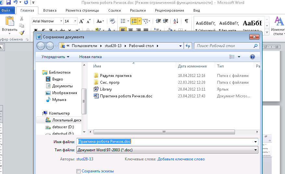Click the Cut scissors icon

point(22,19)
